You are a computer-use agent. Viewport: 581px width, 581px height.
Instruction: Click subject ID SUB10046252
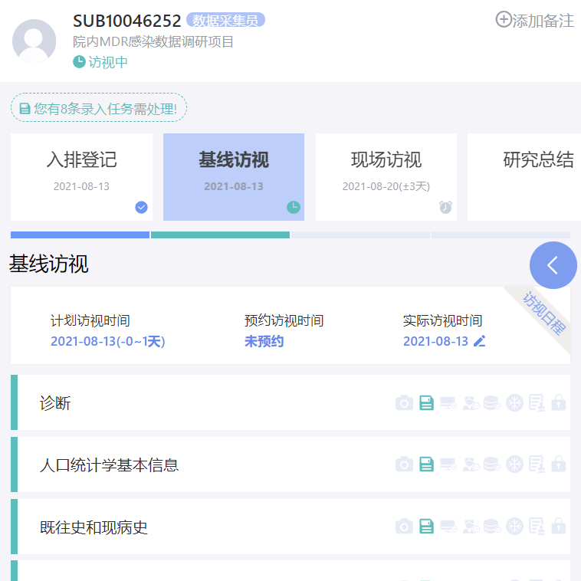(126, 21)
